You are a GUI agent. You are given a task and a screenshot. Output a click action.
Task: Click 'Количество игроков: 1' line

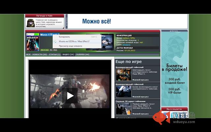(x=128, y=40)
